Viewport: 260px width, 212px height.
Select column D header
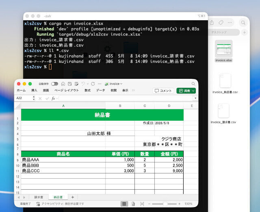tap(169, 106)
